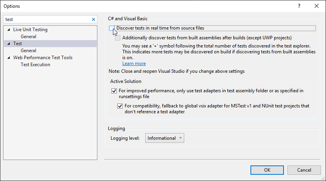Click the Active Solution group heading
The height and width of the screenshot is (181, 326).
point(125,81)
